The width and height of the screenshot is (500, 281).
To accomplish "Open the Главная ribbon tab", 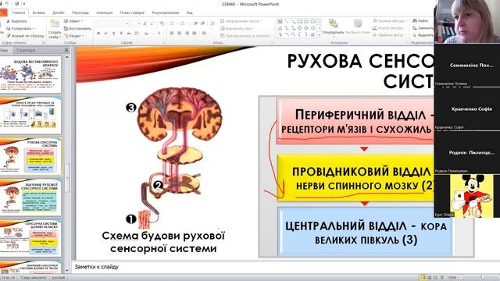I will pos(18,12).
